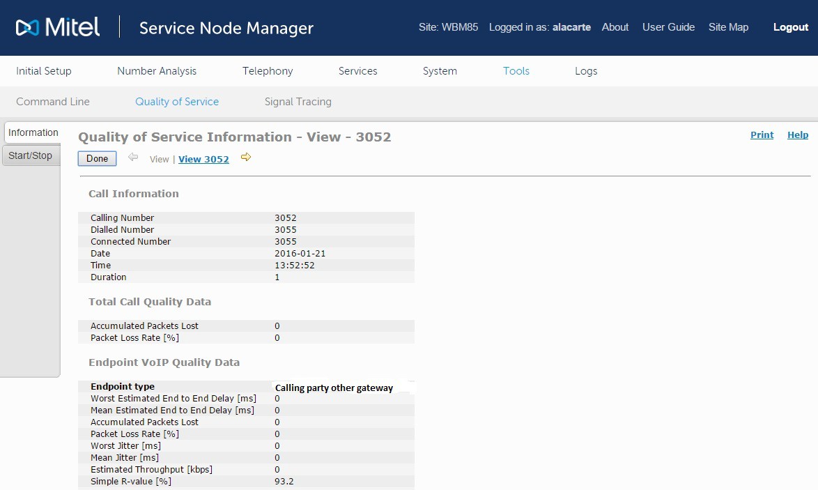The image size is (818, 490).
Task: Select the R-value 93.2
Action: [284, 481]
